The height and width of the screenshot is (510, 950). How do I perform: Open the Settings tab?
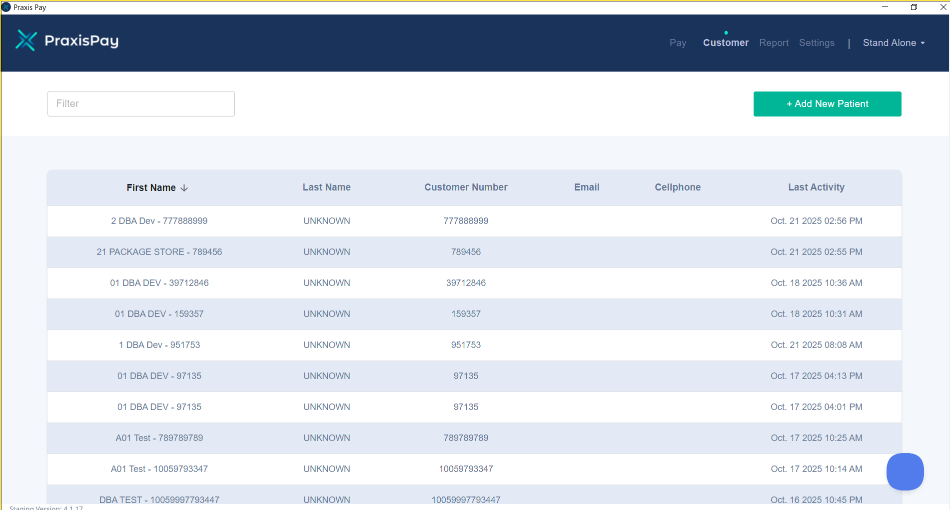click(817, 43)
